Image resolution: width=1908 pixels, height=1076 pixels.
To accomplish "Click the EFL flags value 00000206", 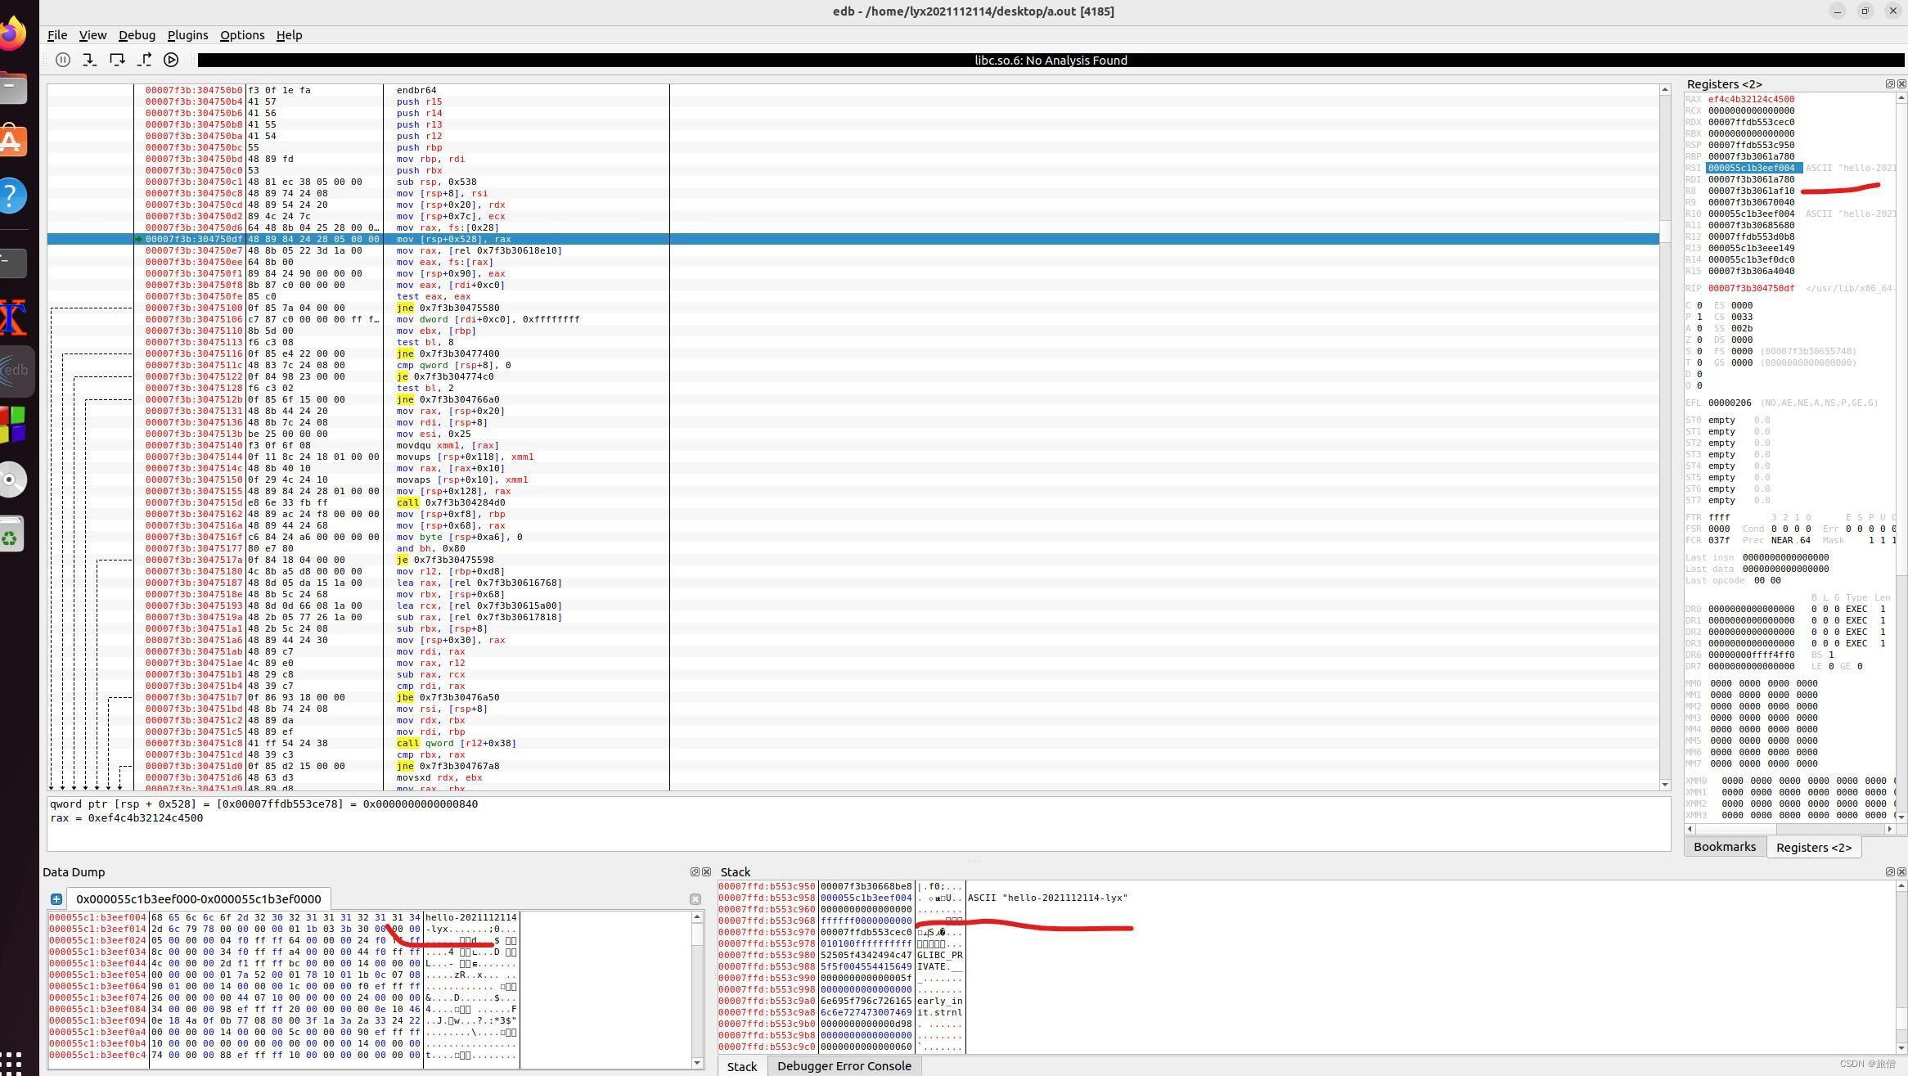I will 1730,403.
